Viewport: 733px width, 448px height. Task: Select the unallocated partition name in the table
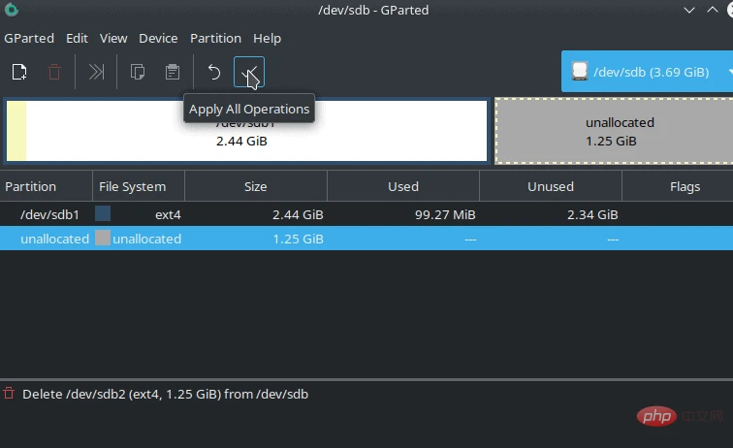[54, 239]
